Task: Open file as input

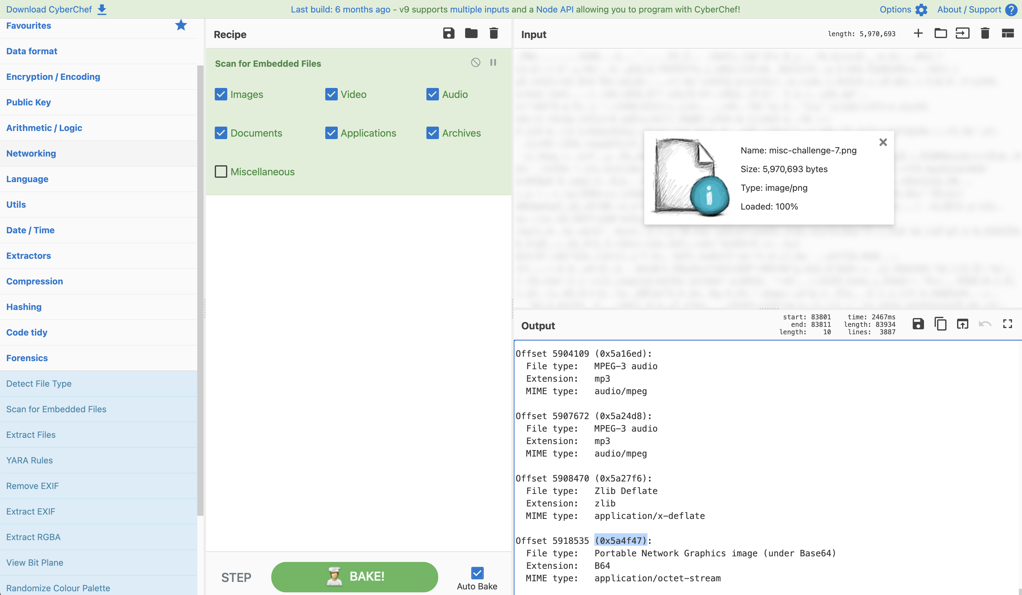Action: click(962, 33)
